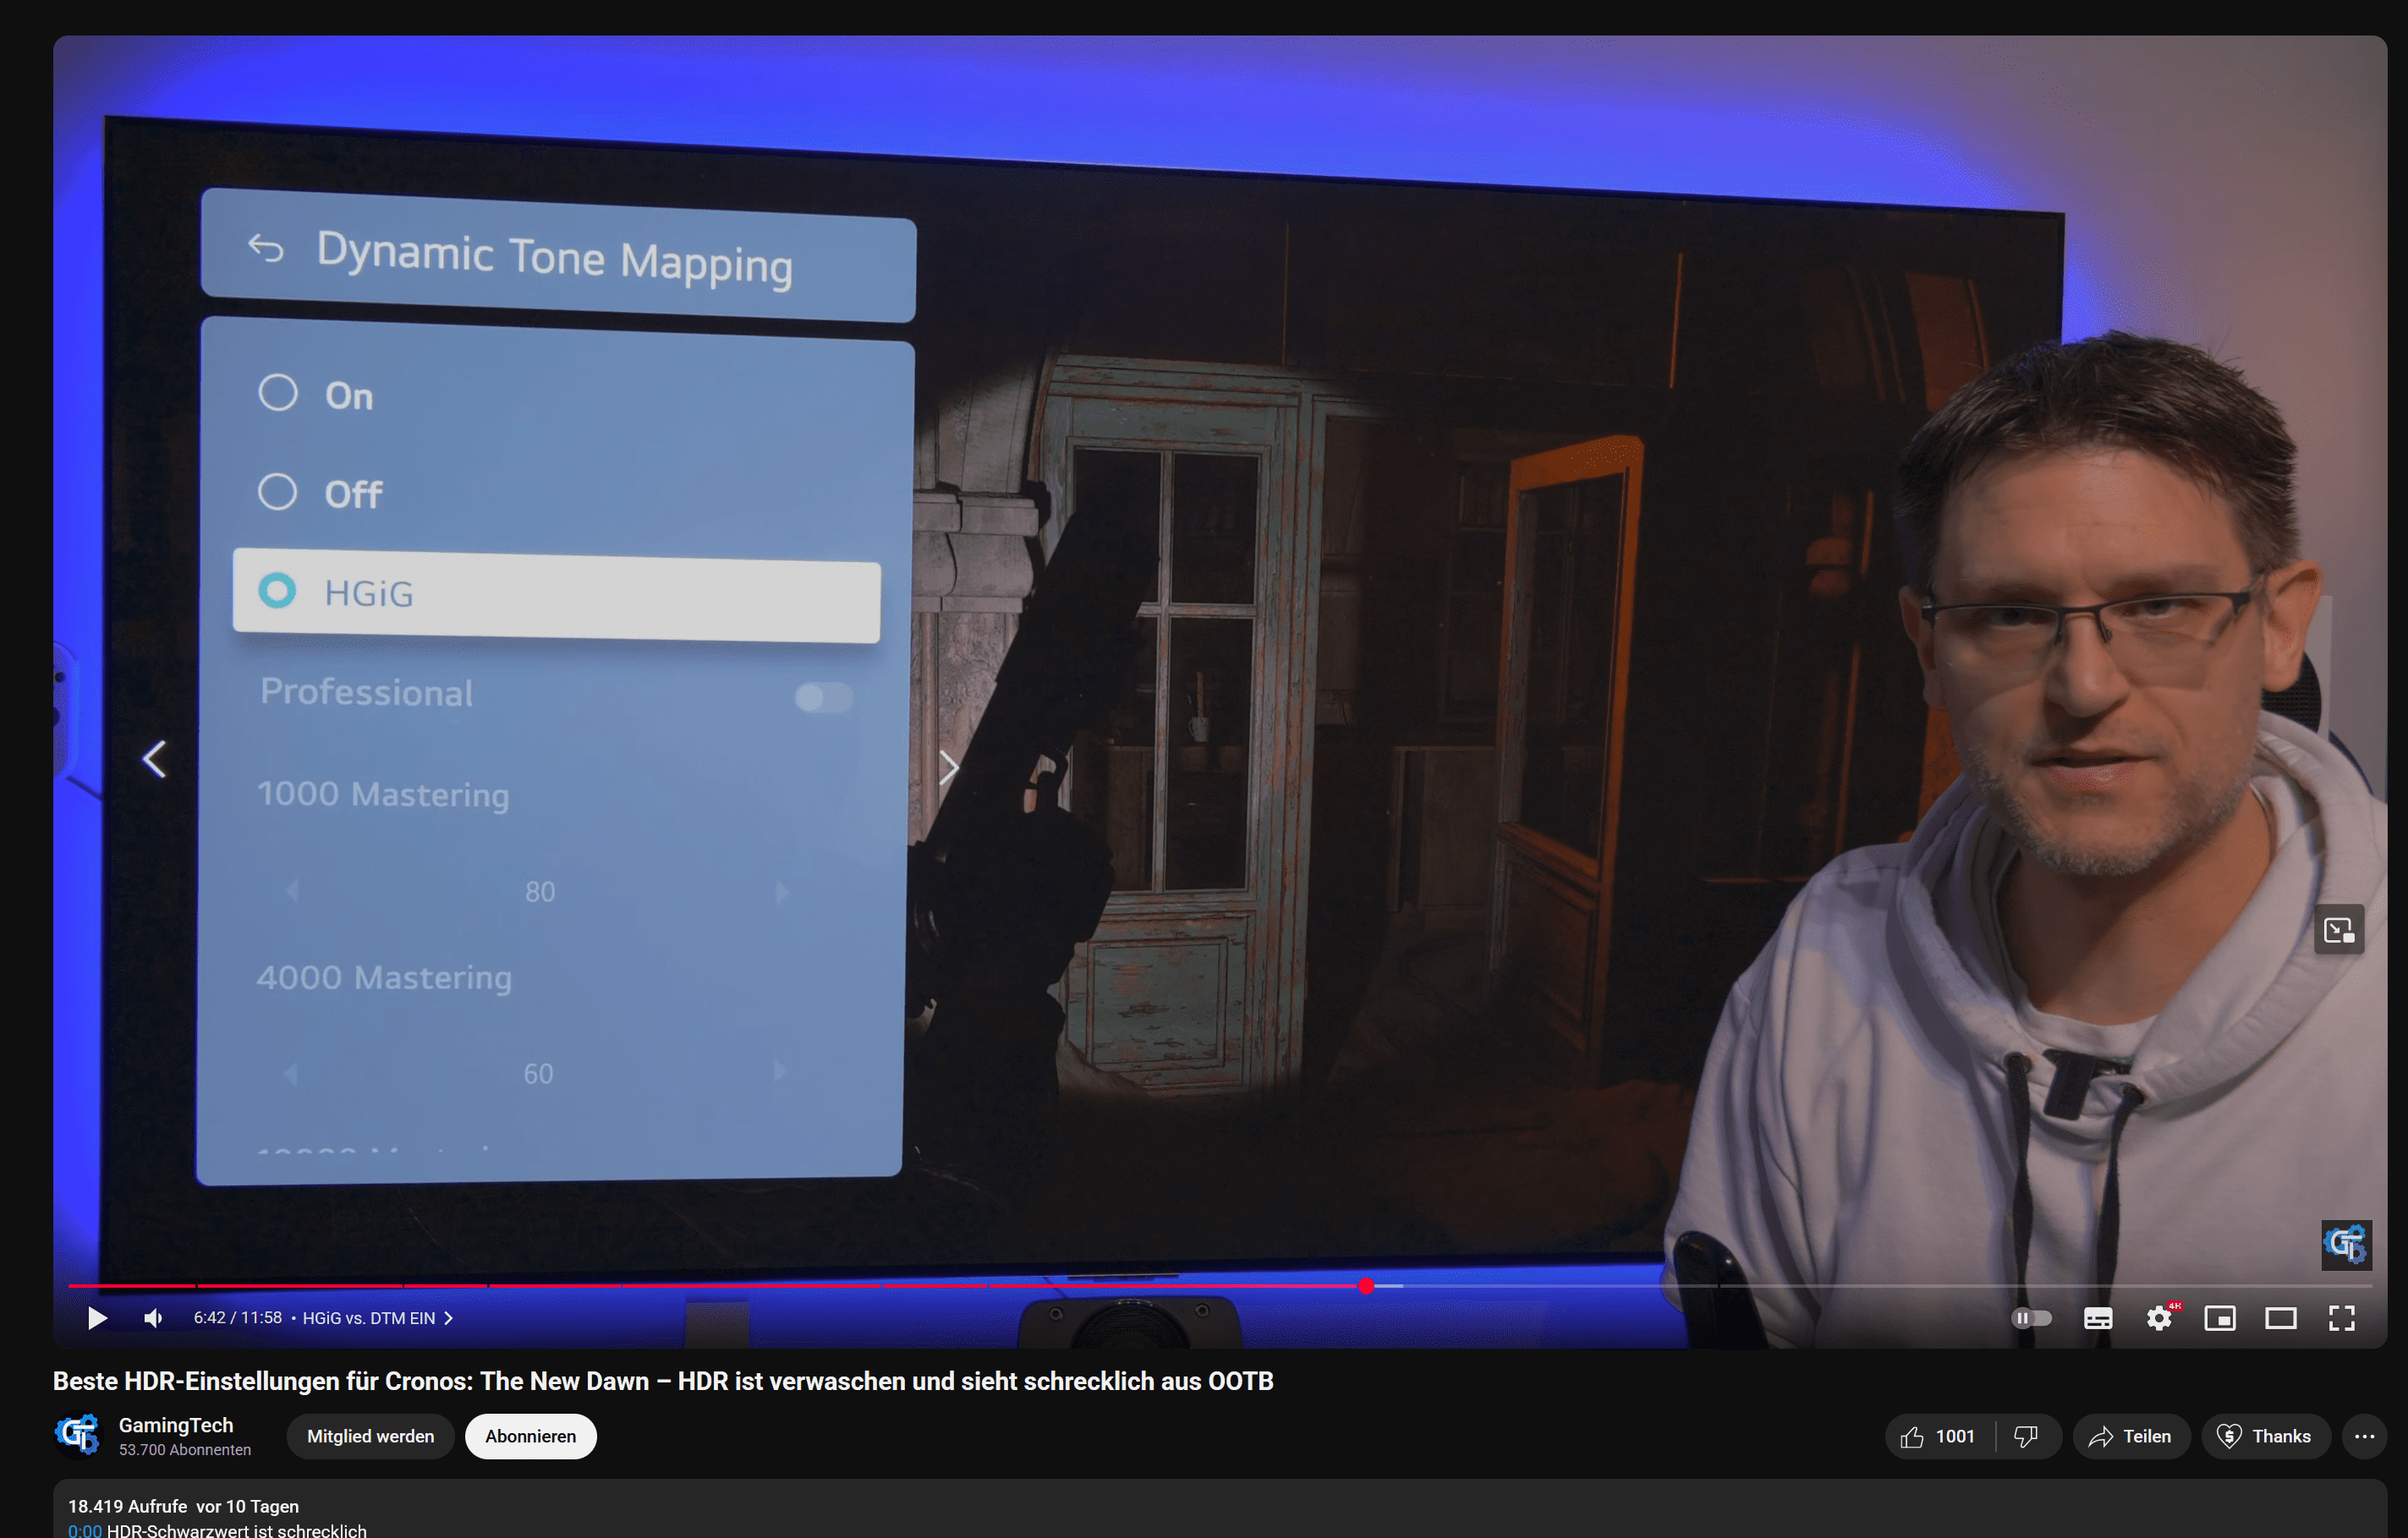Open the video settings gear icon
Image resolution: width=2408 pixels, height=1538 pixels.
click(x=2159, y=1318)
